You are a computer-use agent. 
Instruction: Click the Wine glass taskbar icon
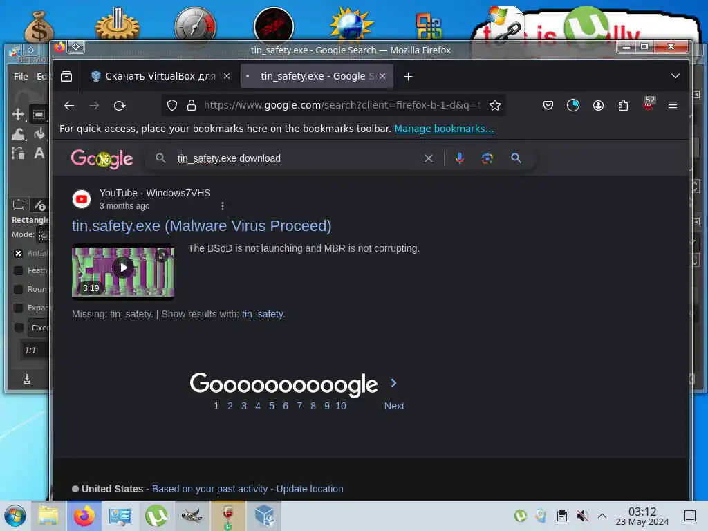(228, 516)
